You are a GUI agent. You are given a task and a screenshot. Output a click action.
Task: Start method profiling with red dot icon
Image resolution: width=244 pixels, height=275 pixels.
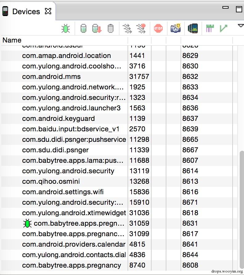click(x=141, y=28)
